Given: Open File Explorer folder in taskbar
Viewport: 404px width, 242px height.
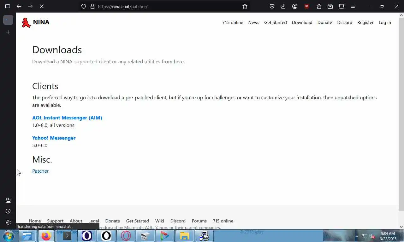Looking at the screenshot, I should tap(185, 236).
